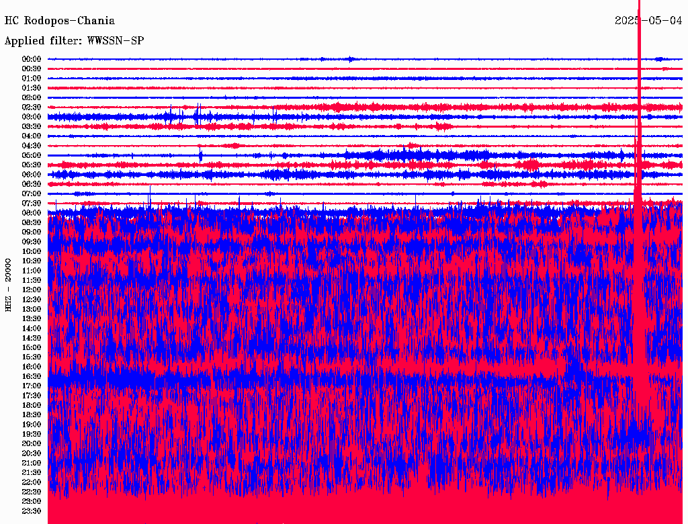Click the tall red seismic spike near the date
688x524 pixels.
pos(639,101)
